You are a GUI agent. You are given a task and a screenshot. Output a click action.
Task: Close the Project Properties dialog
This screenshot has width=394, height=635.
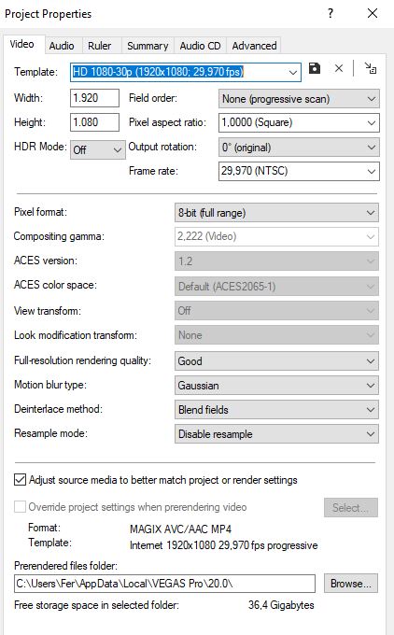[x=373, y=13]
